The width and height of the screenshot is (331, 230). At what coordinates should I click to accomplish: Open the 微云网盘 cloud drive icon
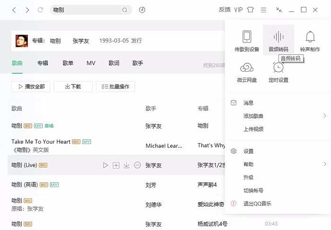coord(246,68)
